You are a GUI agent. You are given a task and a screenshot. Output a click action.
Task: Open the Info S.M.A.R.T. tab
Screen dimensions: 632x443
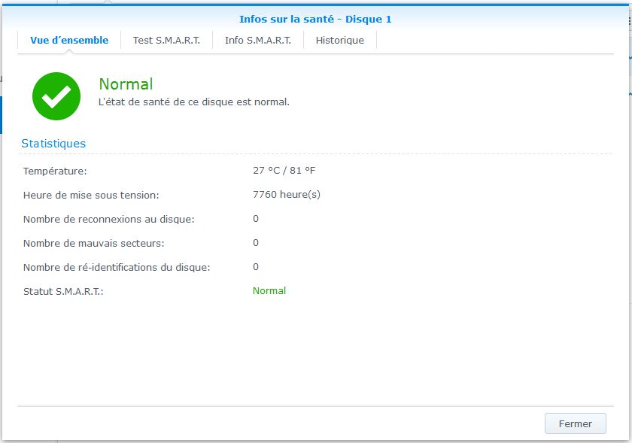(258, 41)
